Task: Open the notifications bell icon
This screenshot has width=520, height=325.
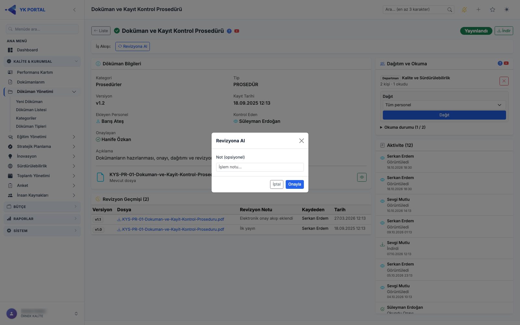Action: pos(464,10)
